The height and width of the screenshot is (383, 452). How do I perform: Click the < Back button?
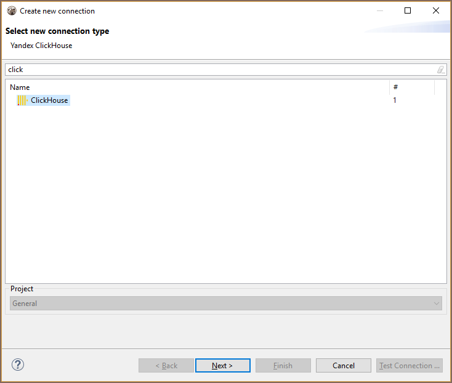tap(166, 365)
